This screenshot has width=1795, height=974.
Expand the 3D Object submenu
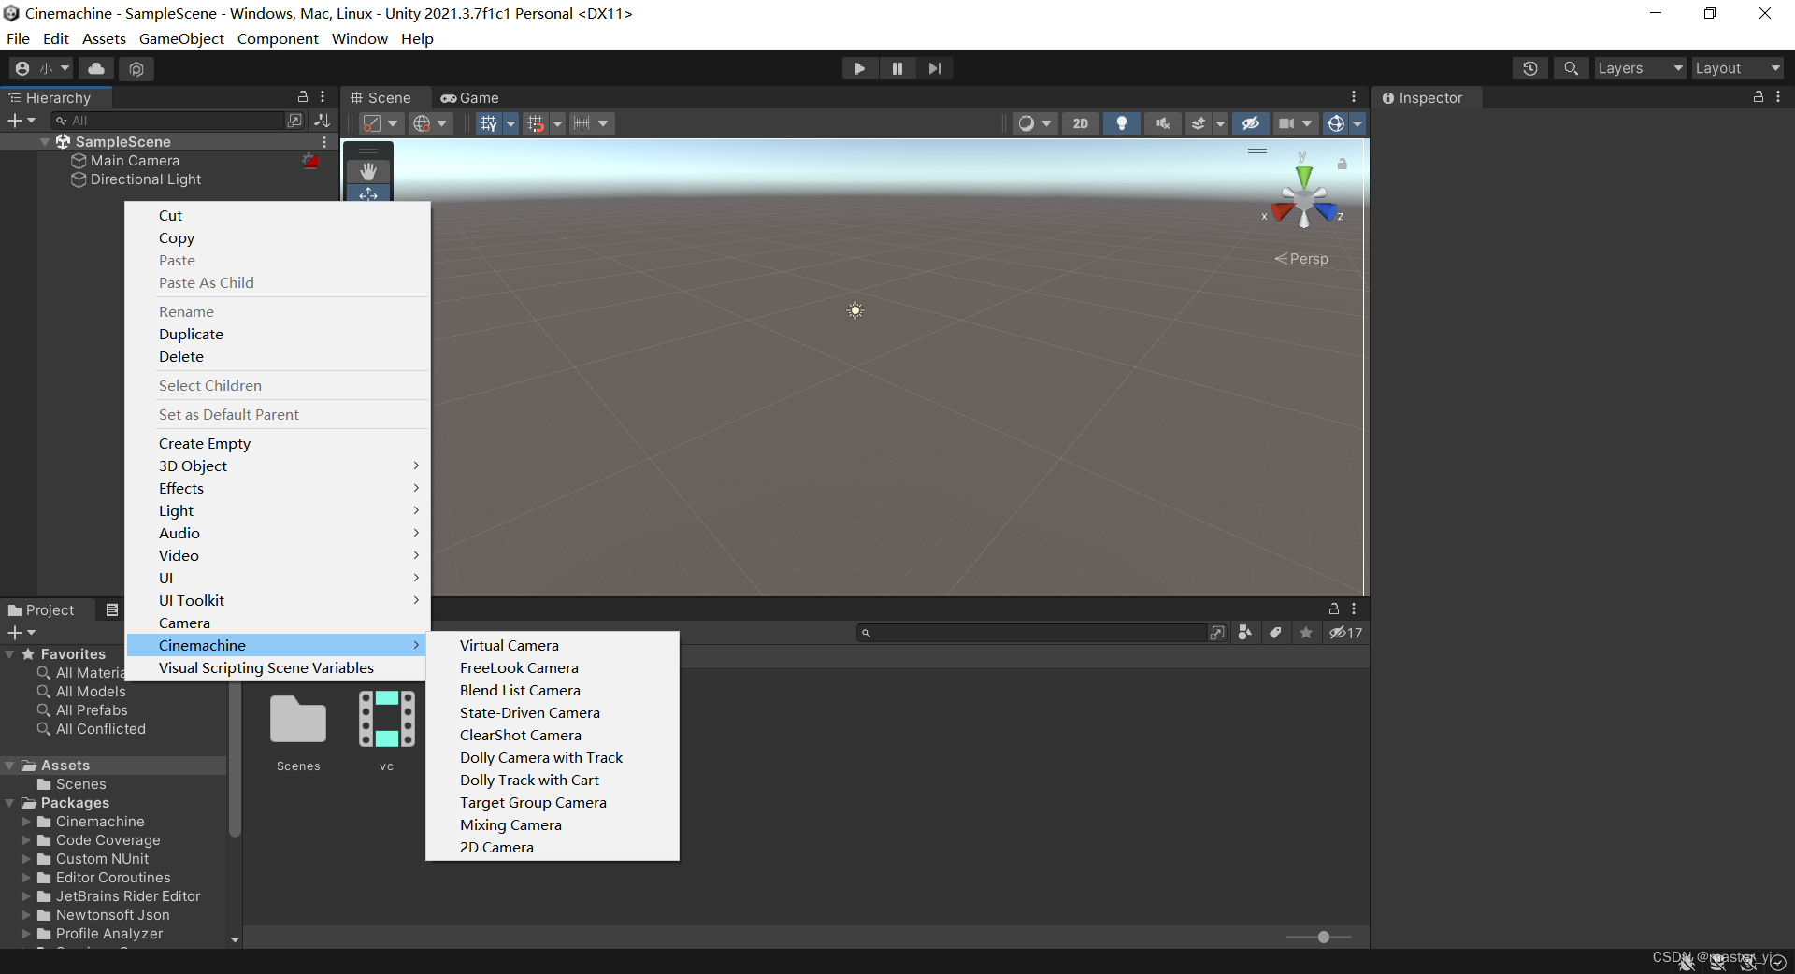pos(278,466)
